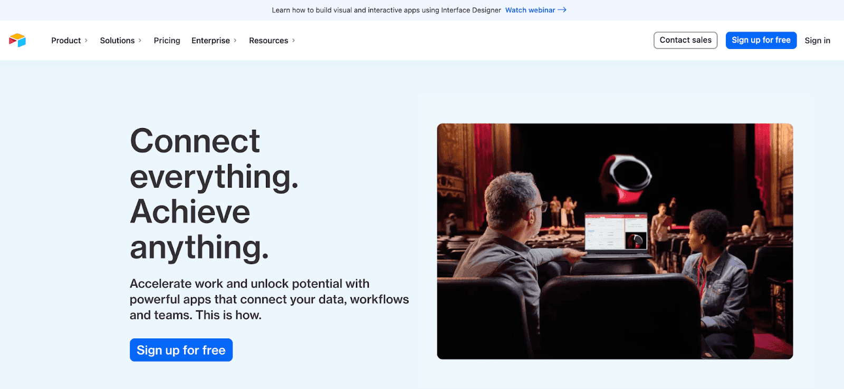844x389 pixels.
Task: Click the Connect everything headline text
Action: (214, 194)
